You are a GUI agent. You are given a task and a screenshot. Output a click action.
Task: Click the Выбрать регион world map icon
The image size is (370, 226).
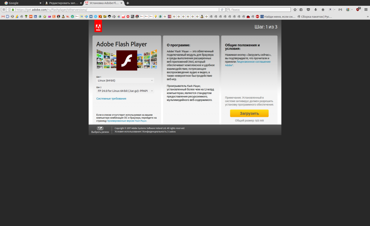click(100, 128)
